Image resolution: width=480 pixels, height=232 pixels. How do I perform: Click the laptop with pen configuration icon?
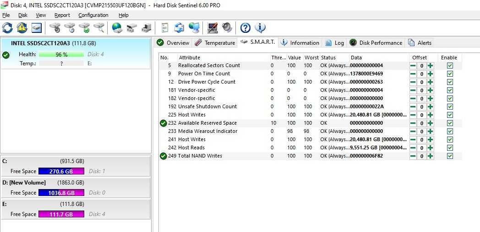[213, 28]
